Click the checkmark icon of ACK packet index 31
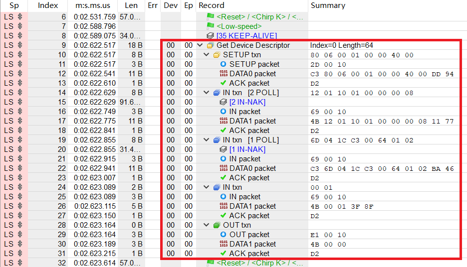Image resolution: width=467 pixels, height=267 pixels. (x=223, y=253)
